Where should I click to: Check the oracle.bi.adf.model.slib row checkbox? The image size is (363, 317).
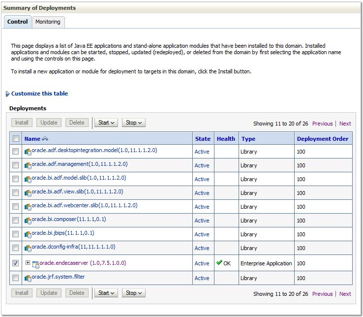[x=16, y=179]
